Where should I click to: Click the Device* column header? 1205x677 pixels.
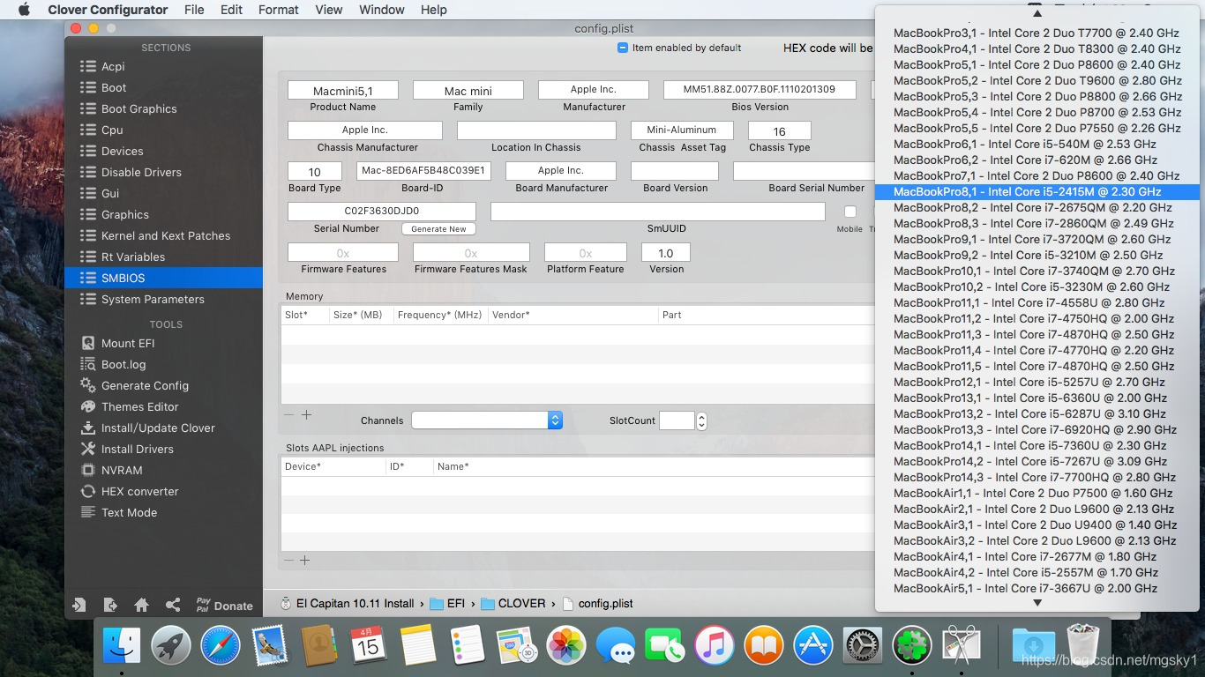coord(333,466)
